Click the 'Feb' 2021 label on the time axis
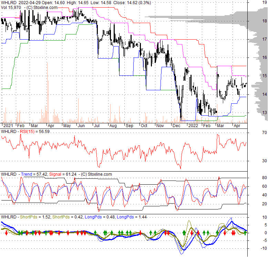268x257 pixels. 21,126
